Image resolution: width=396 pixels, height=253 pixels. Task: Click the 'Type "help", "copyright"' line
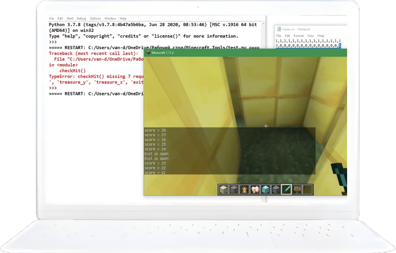pyautogui.click(x=143, y=36)
